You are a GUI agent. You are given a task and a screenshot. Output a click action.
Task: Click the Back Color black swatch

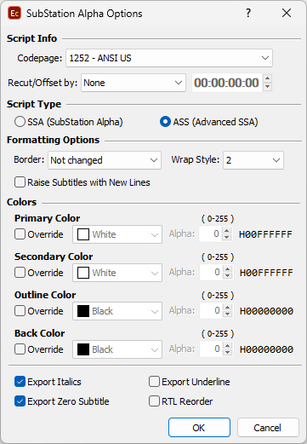83,349
